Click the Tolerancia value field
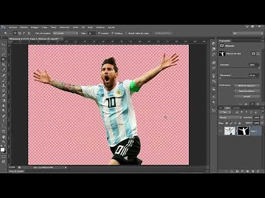The height and width of the screenshot is (198, 265). tap(91, 33)
